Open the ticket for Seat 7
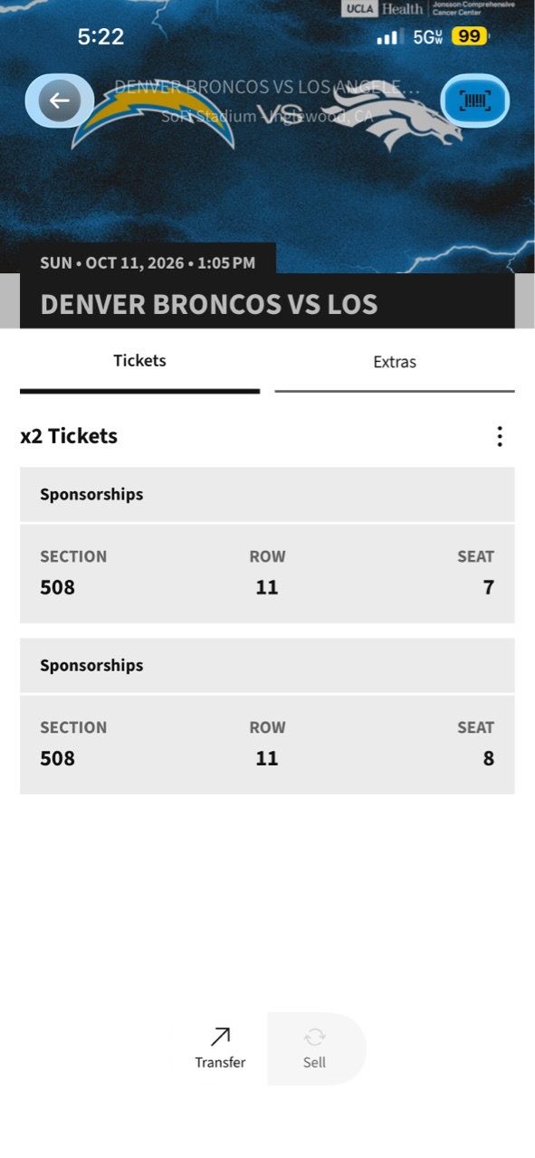The height and width of the screenshot is (1158, 535). point(267,574)
